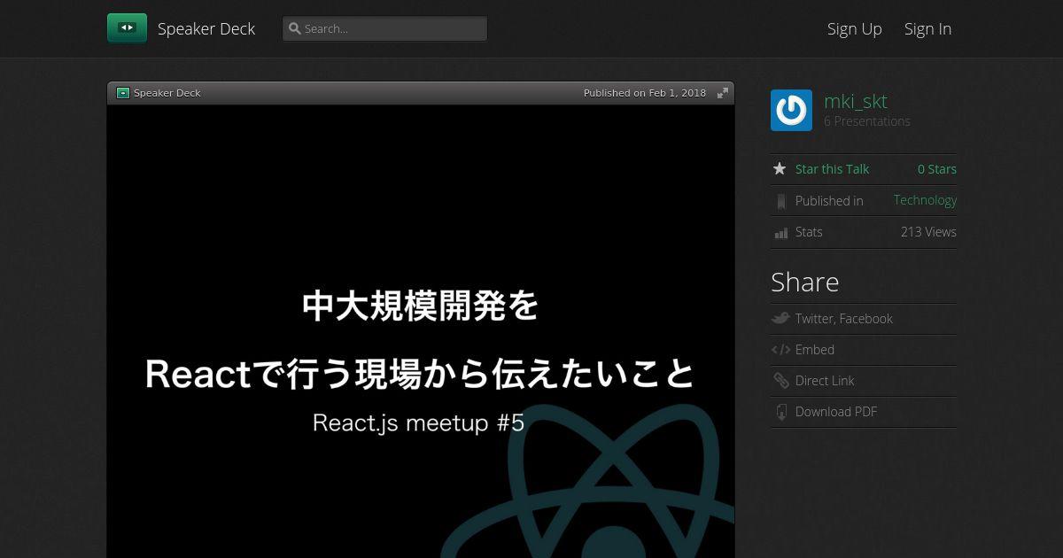Open the Direct Link option
The image size is (1063, 558).
tap(825, 381)
